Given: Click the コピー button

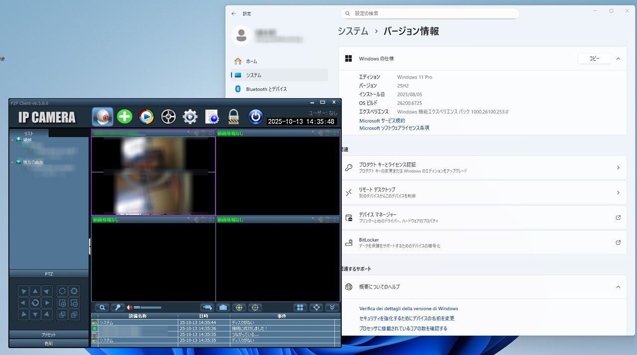Looking at the screenshot, I should [x=594, y=59].
